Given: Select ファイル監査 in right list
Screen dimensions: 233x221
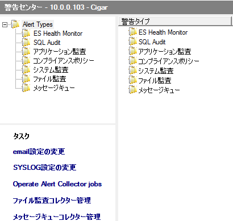Looking at the screenshot, I should coord(155,81).
